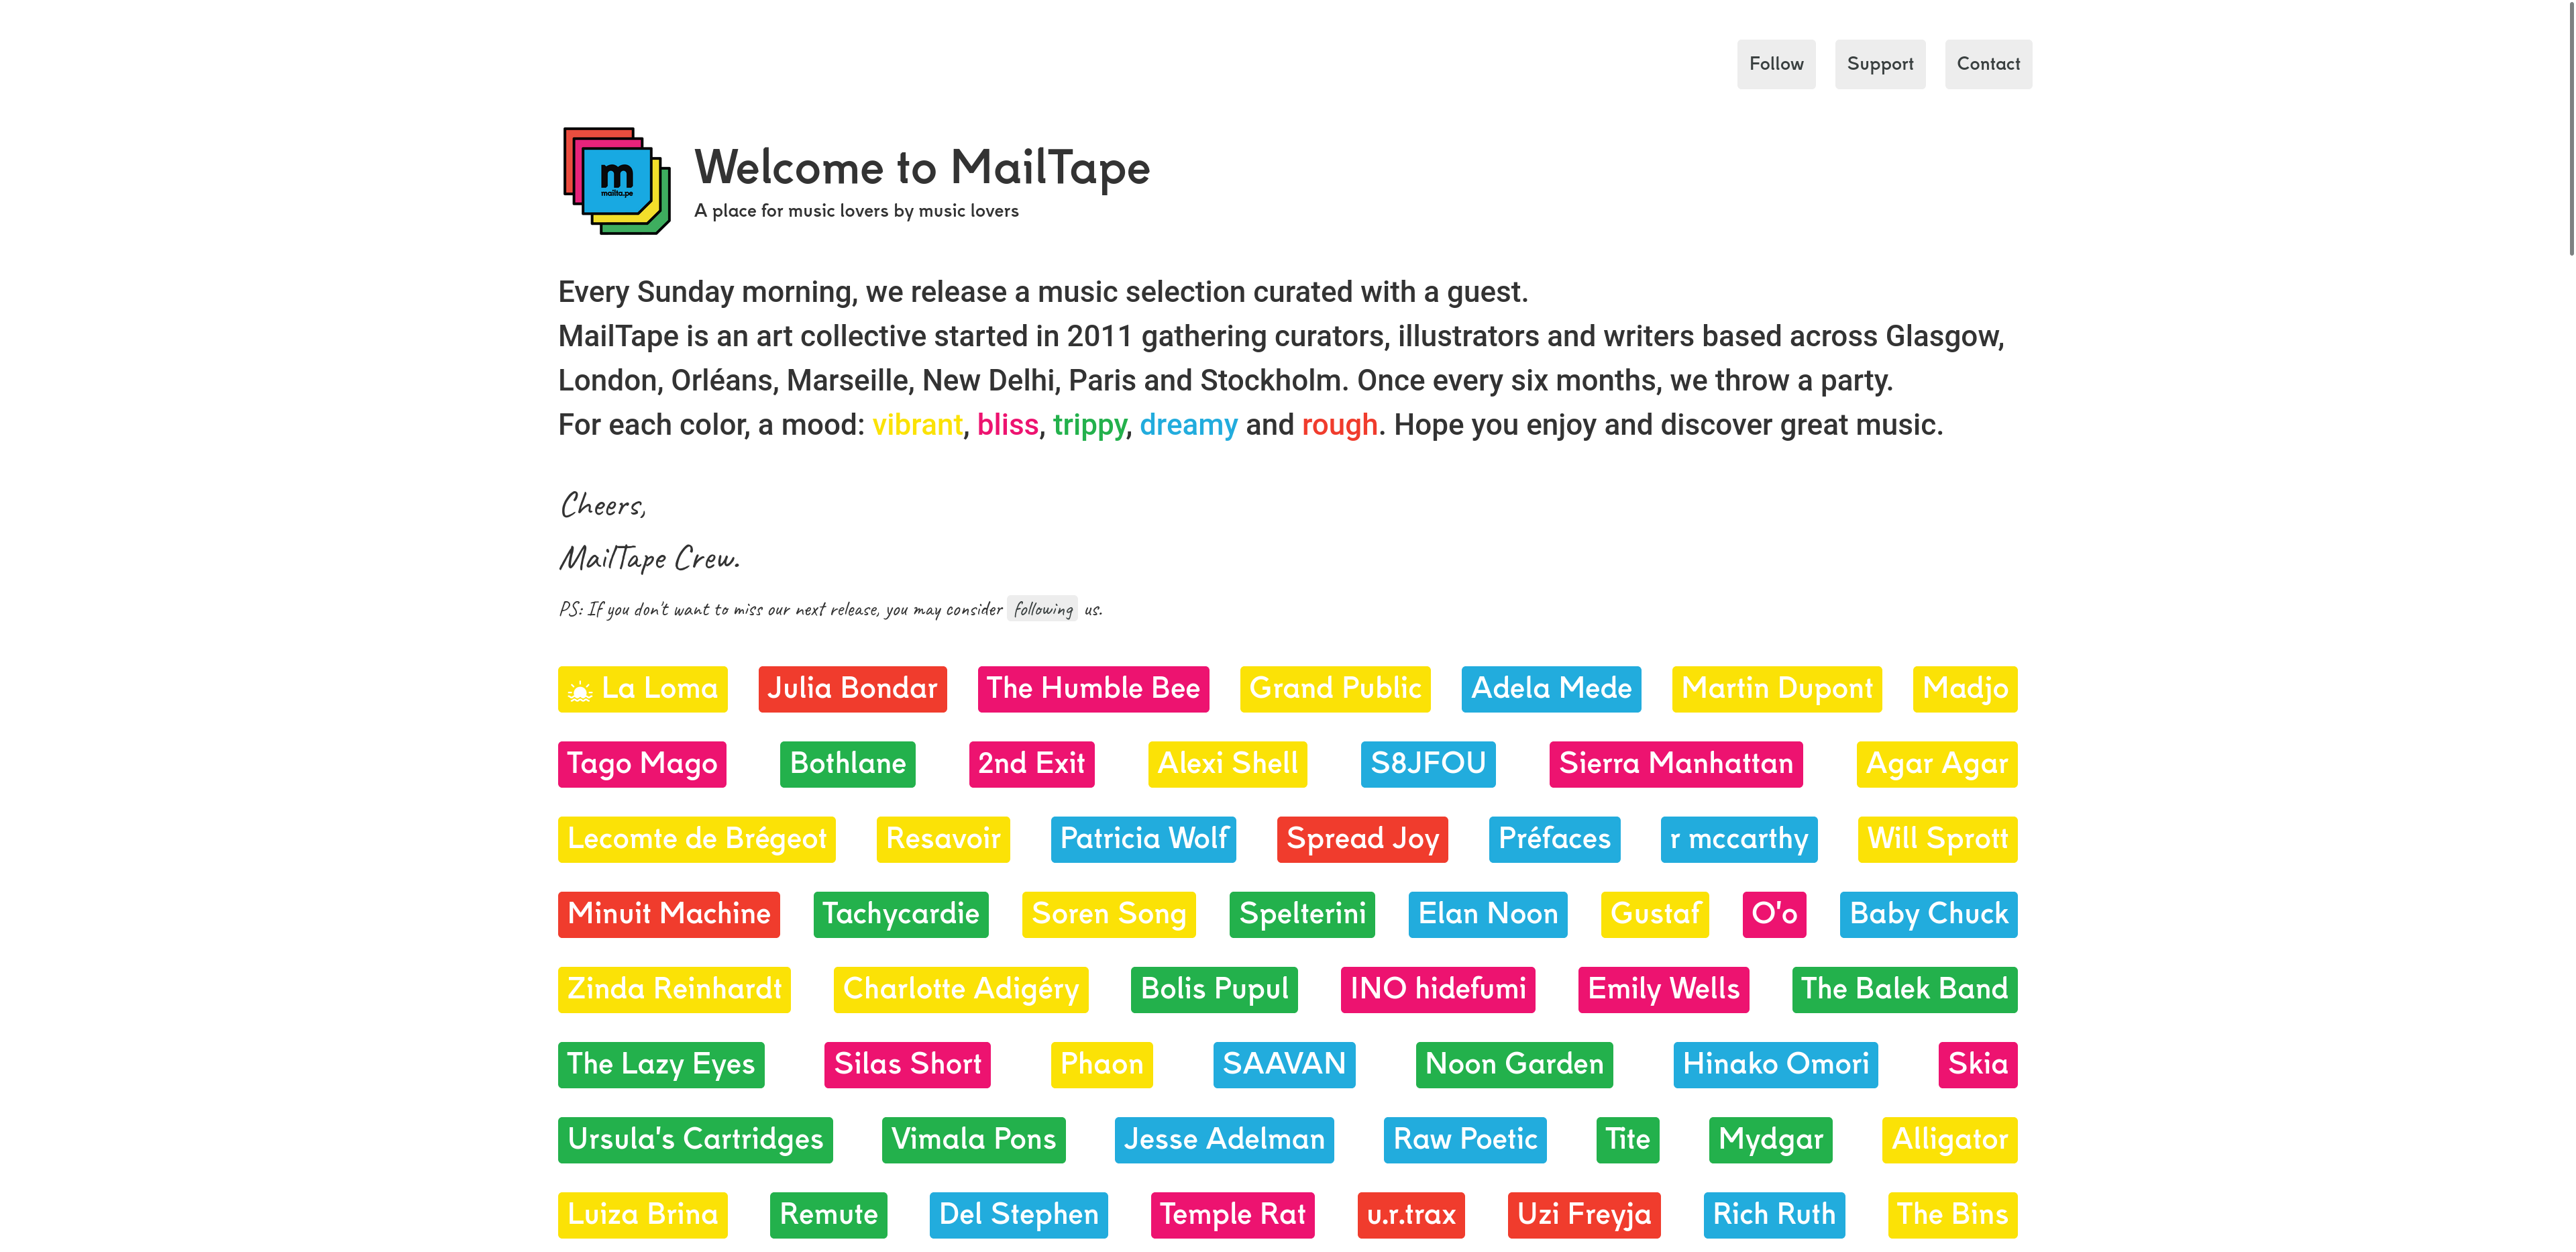
Task: Select the Alexi Shell tag
Action: point(1227,764)
